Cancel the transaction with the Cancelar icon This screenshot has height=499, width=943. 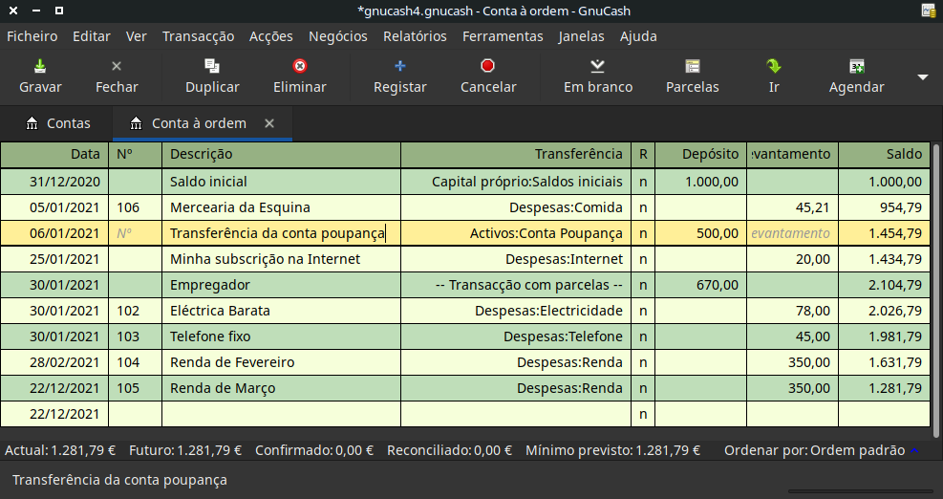(x=487, y=67)
